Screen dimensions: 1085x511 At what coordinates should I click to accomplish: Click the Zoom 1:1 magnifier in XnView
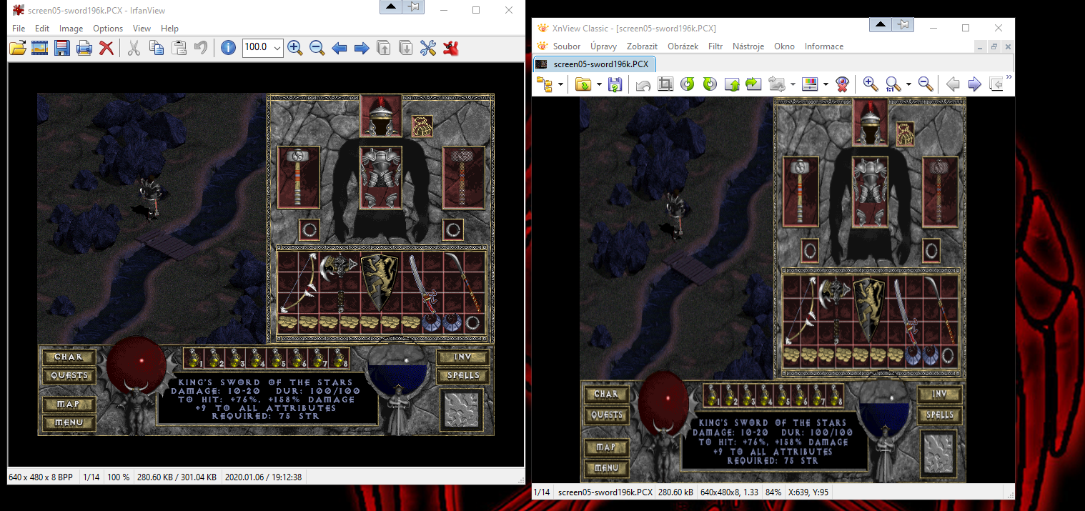click(893, 84)
